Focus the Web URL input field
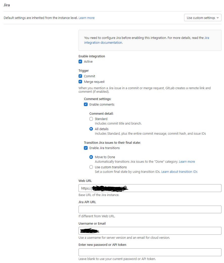The image size is (224, 263). point(150,188)
